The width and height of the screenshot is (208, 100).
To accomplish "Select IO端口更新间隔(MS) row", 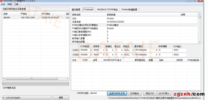I will point(134,32).
